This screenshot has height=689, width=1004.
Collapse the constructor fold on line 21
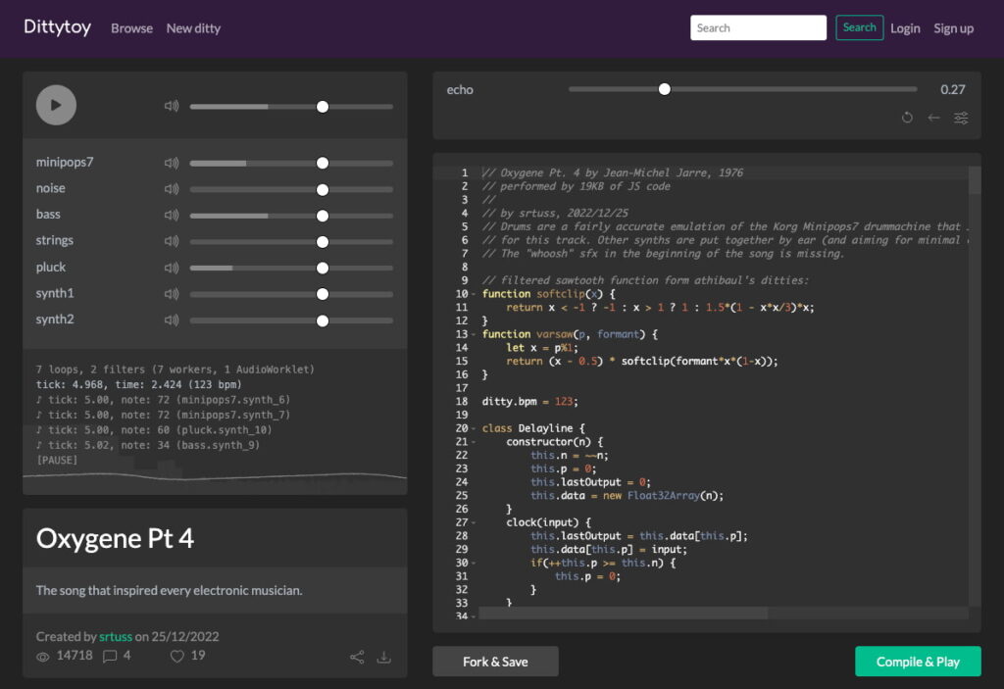pos(474,442)
